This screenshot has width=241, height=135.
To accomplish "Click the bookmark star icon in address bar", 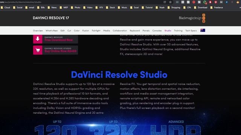I will click(170, 2).
